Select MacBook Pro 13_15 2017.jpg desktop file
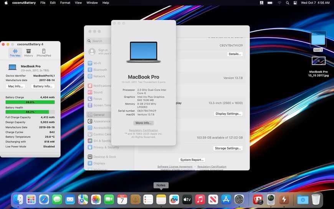 [318, 66]
